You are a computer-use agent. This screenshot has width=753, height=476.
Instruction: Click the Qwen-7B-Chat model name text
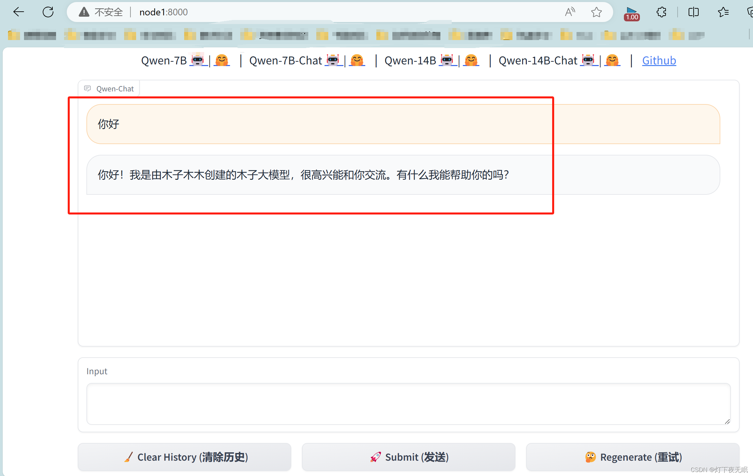pyautogui.click(x=286, y=60)
